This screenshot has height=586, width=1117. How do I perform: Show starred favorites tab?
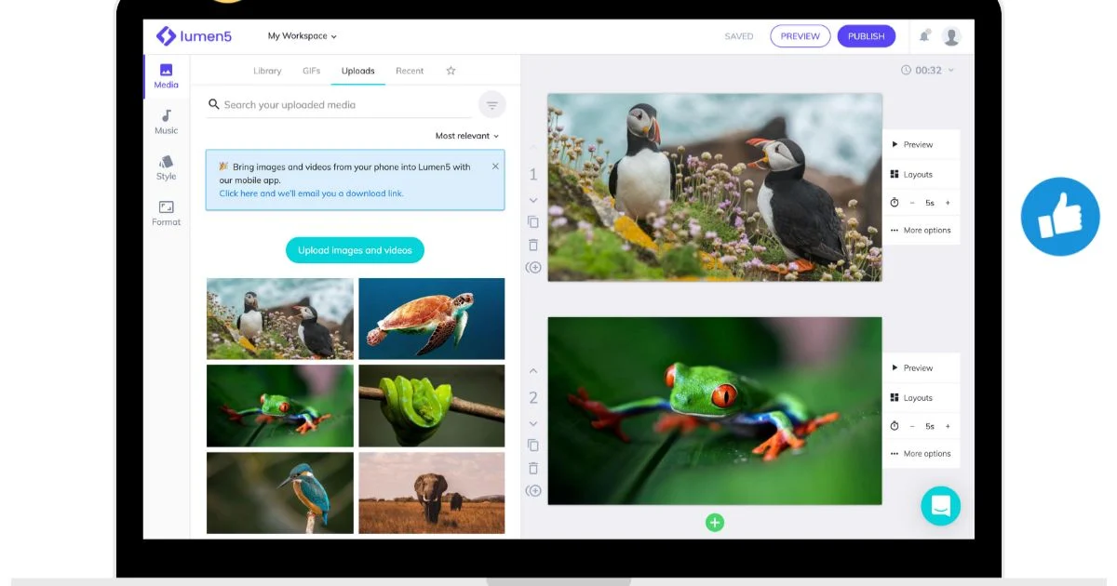(x=451, y=71)
